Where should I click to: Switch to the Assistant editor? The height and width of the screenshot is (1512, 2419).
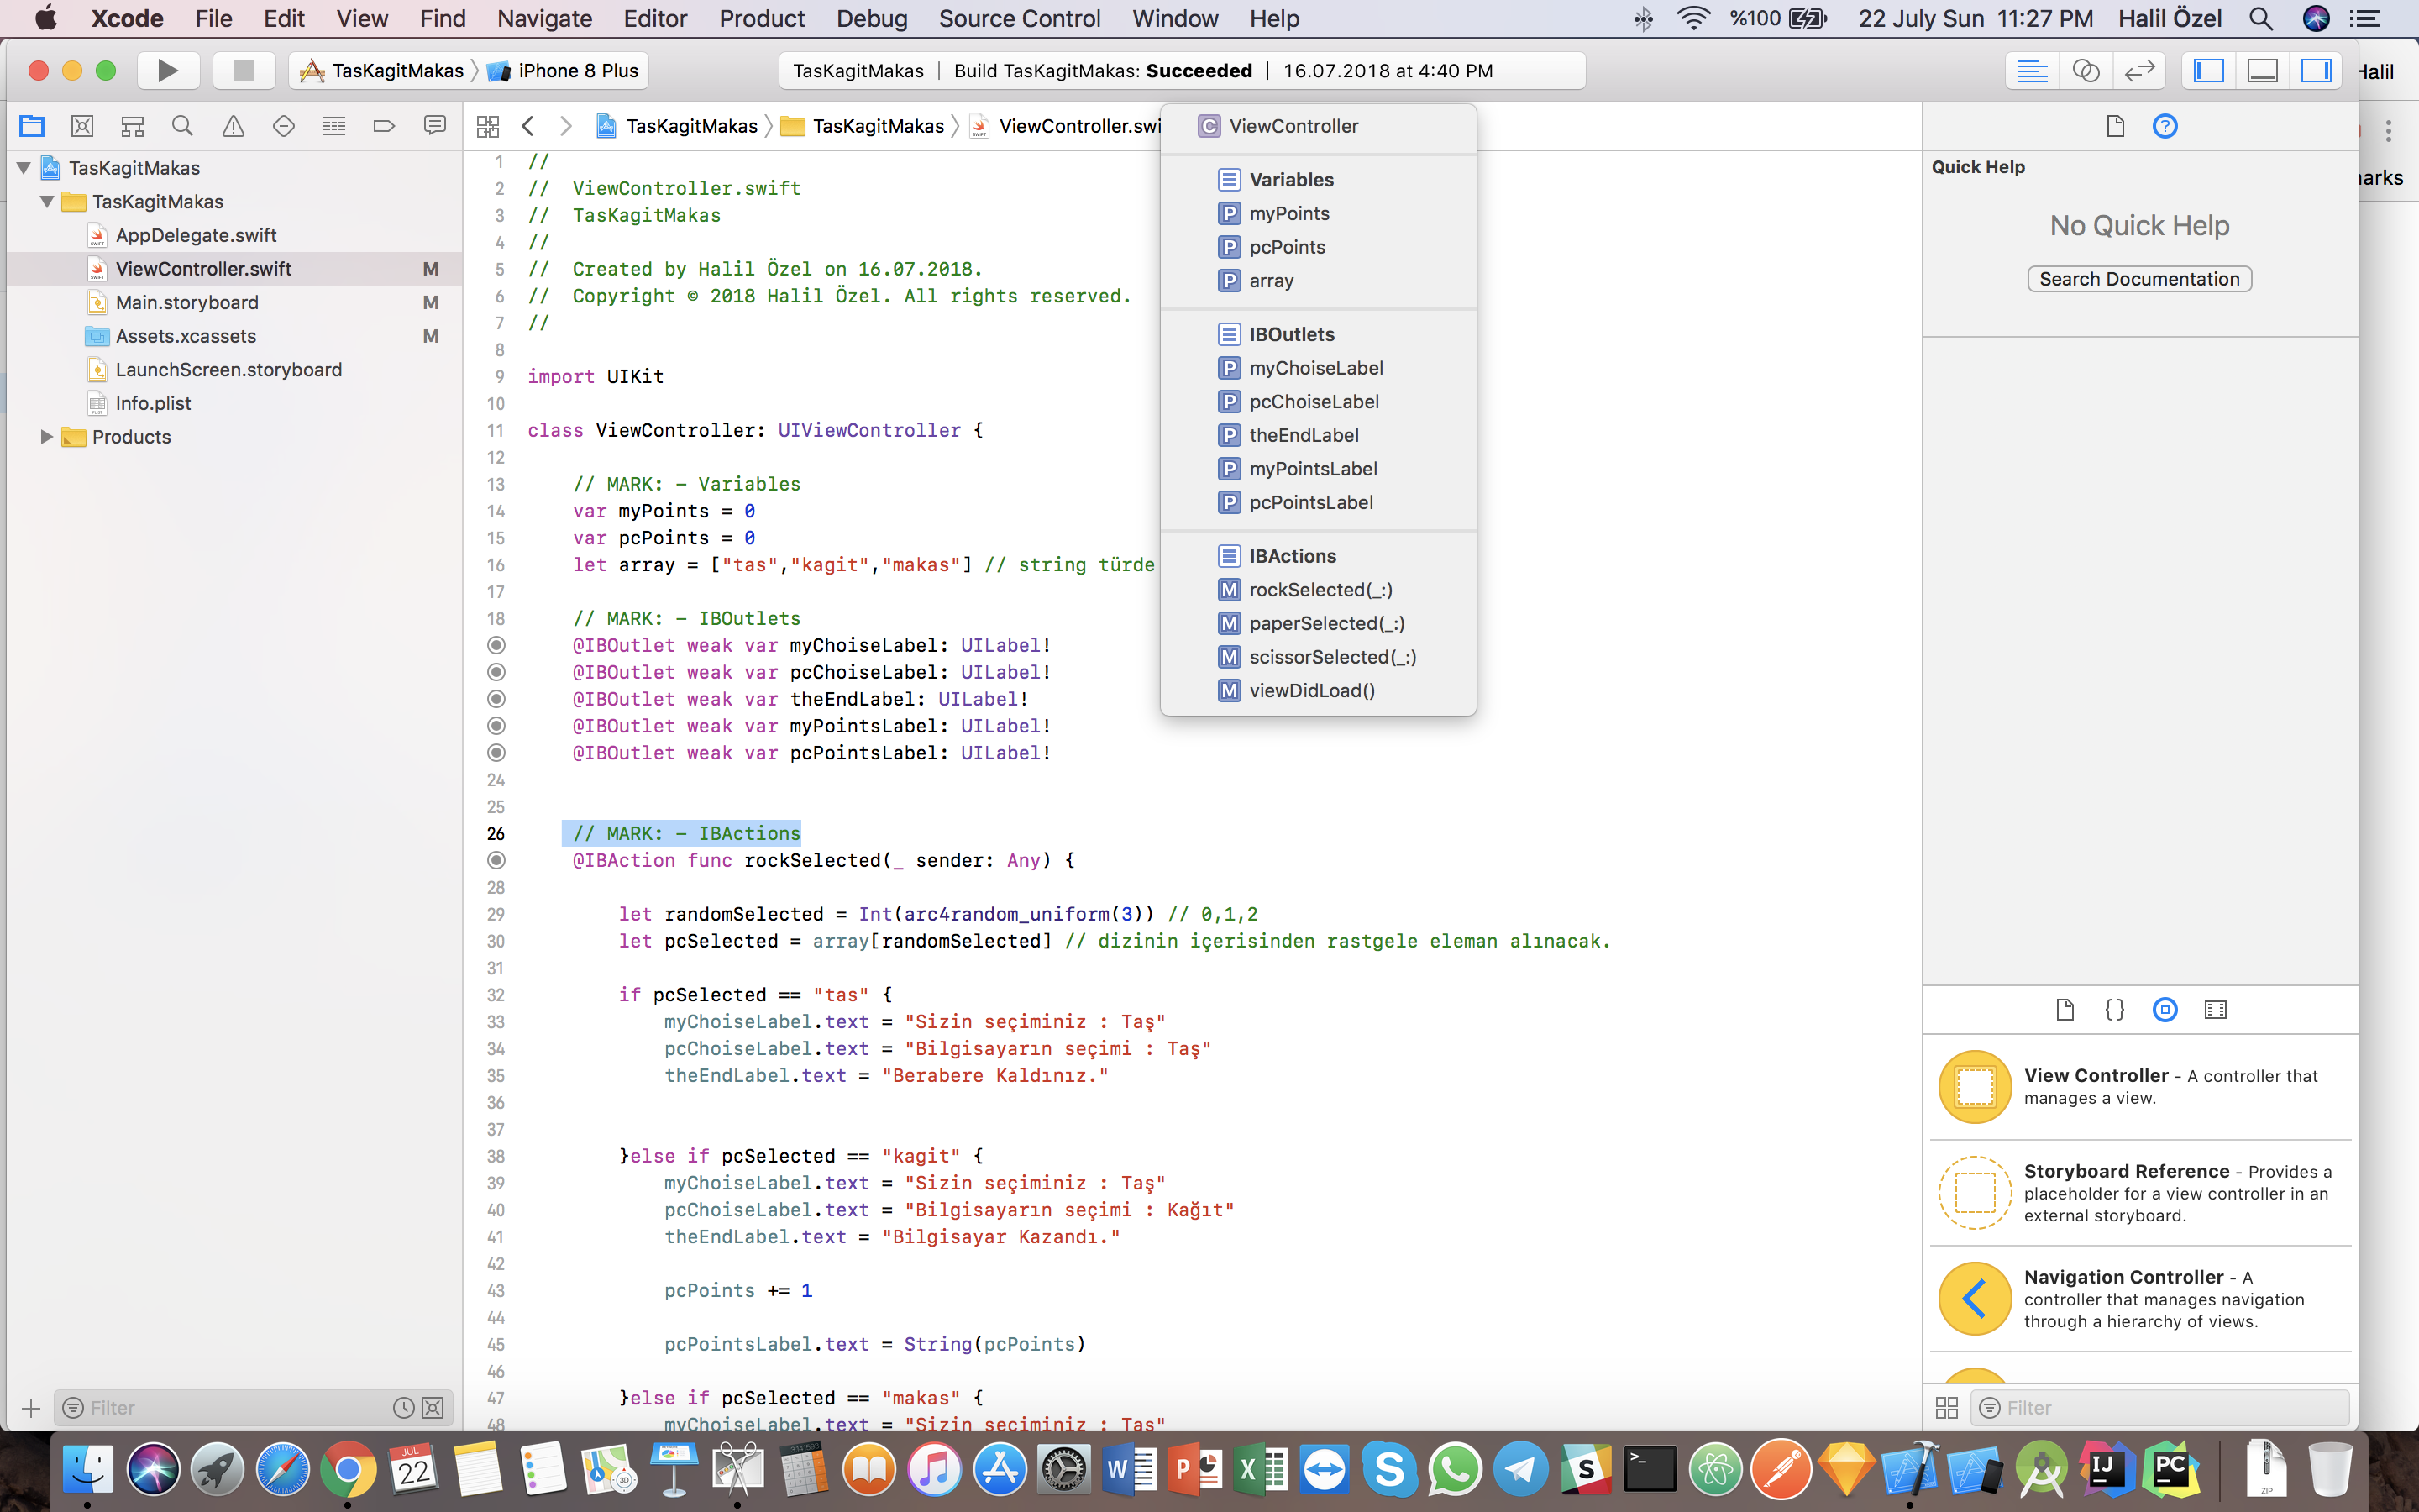point(2086,71)
